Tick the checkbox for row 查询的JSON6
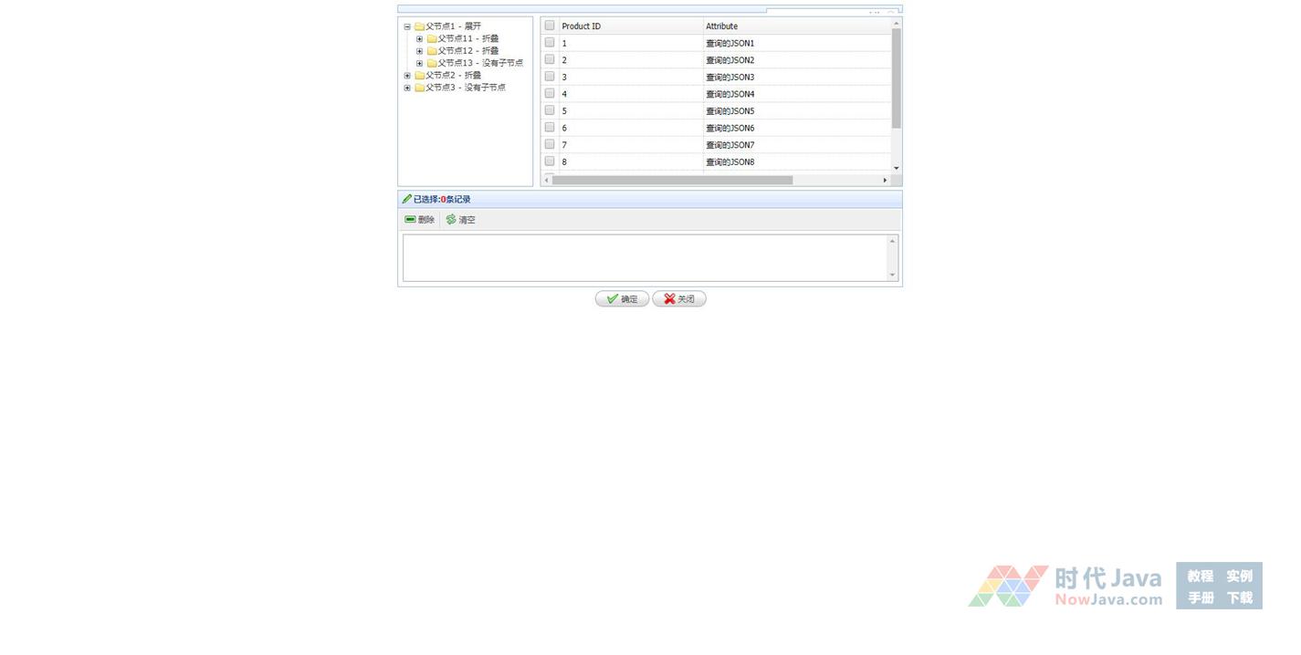This screenshot has width=1301, height=655. pyautogui.click(x=550, y=128)
